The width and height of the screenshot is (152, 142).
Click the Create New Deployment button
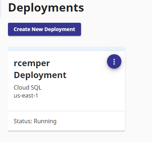tap(44, 29)
